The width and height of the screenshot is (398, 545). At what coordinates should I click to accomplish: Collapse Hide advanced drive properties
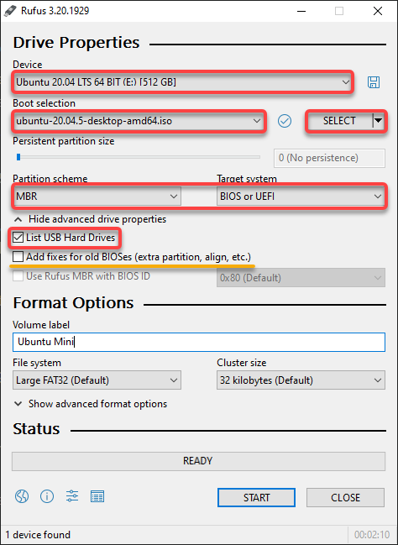point(90,219)
